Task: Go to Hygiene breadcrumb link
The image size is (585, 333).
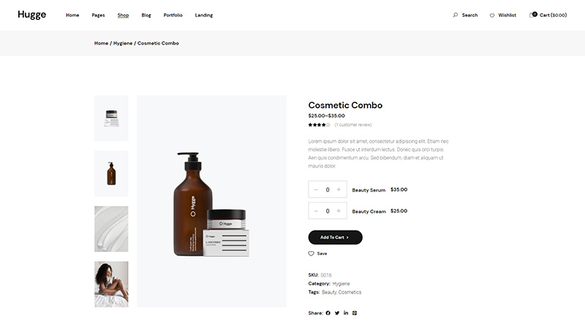Action: pos(123,43)
